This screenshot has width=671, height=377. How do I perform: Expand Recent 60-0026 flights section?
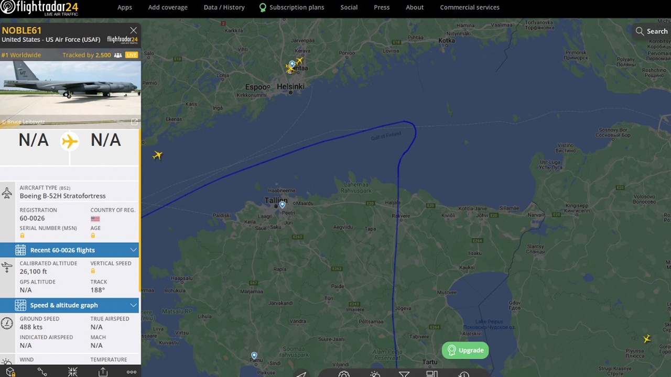(x=69, y=250)
